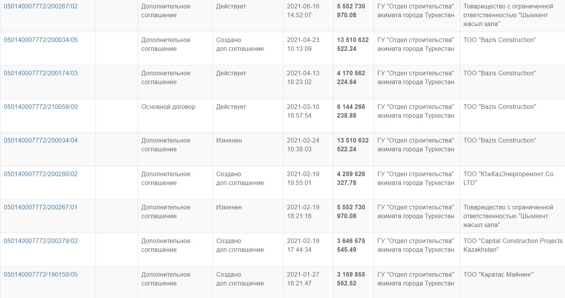Select the timestamp 2021-03-10 18:57:54
This screenshot has width=565, height=298.
pos(303,111)
